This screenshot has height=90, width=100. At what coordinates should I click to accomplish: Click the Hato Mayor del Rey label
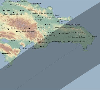[78, 33]
